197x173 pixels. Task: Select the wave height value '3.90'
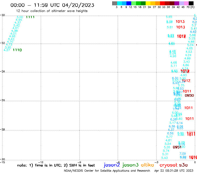[8, 47]
